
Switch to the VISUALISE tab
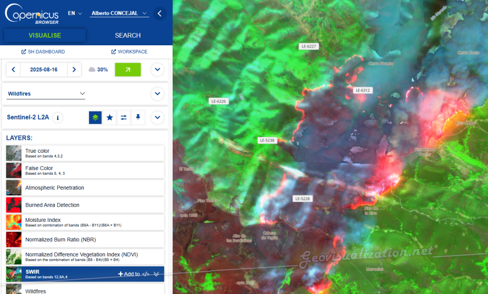point(45,35)
